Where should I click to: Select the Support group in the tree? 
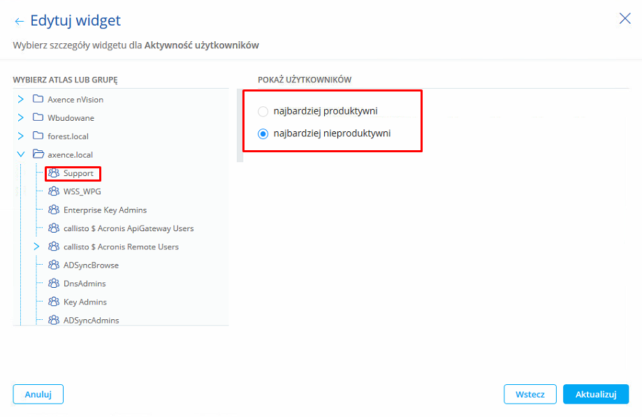(x=78, y=173)
